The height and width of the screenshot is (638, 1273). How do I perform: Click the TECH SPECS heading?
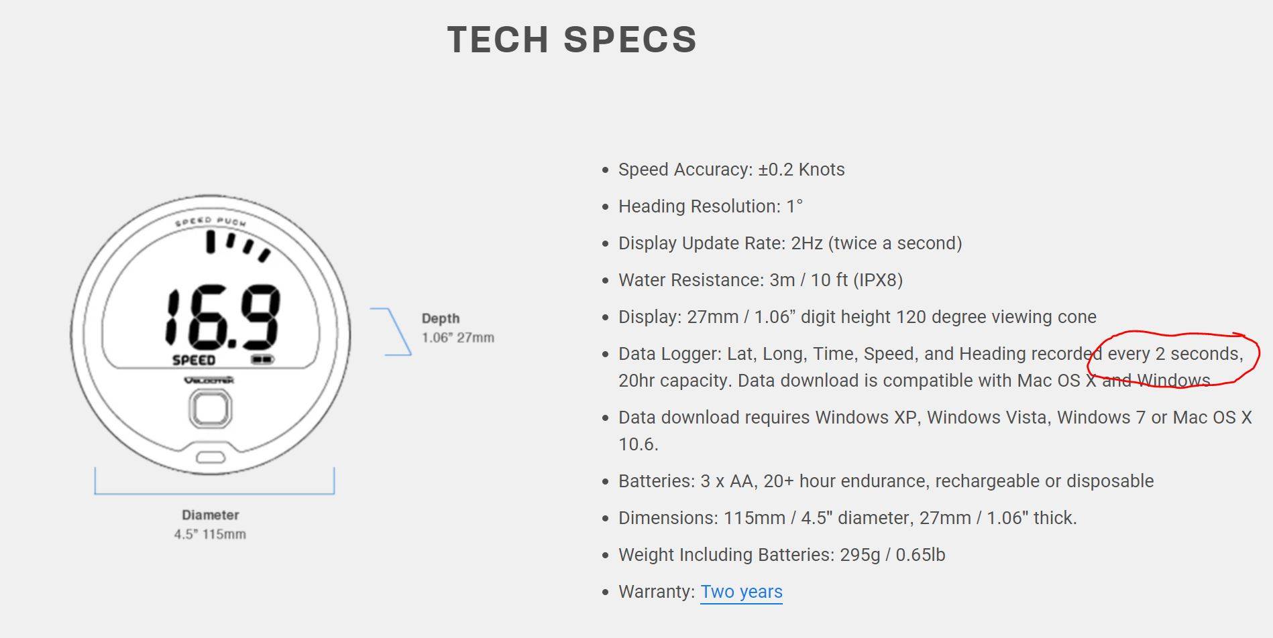point(572,40)
